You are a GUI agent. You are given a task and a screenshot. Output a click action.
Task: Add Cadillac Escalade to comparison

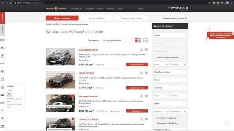[141, 119]
